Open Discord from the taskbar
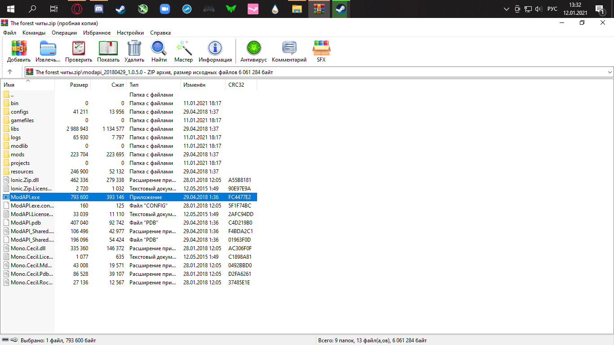 click(99, 9)
